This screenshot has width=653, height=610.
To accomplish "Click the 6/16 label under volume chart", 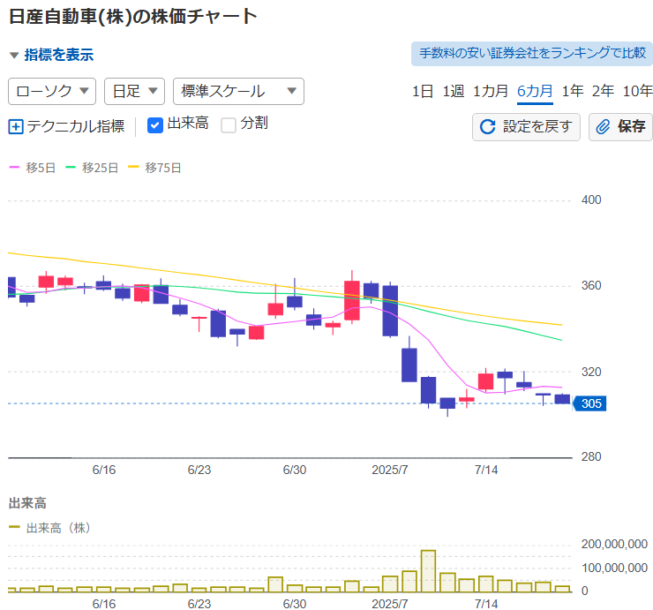I will [x=104, y=604].
